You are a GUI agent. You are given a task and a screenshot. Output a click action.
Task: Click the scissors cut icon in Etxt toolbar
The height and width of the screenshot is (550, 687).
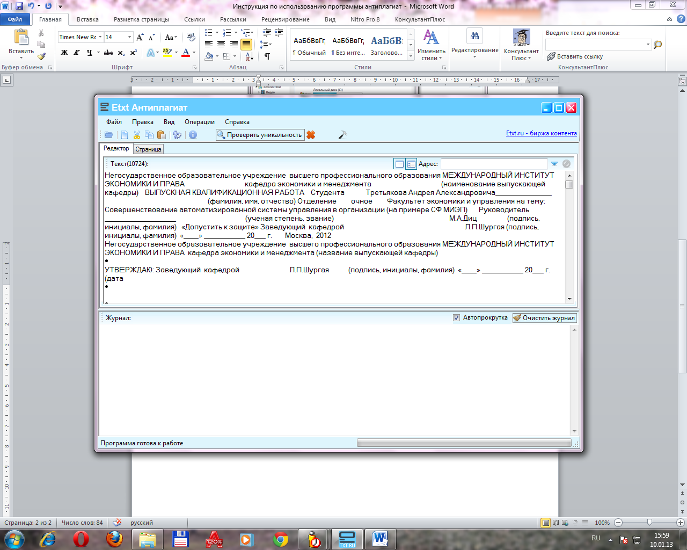point(137,135)
